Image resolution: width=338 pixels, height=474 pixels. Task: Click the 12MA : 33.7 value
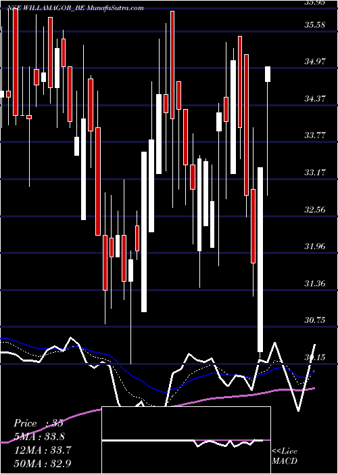pyautogui.click(x=43, y=450)
